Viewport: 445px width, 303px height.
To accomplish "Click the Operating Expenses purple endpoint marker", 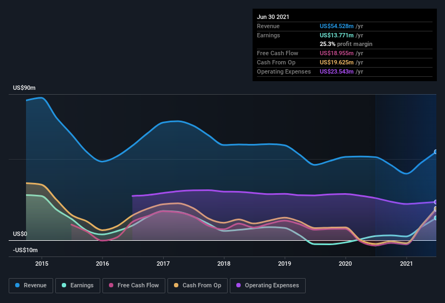I will tap(436, 202).
